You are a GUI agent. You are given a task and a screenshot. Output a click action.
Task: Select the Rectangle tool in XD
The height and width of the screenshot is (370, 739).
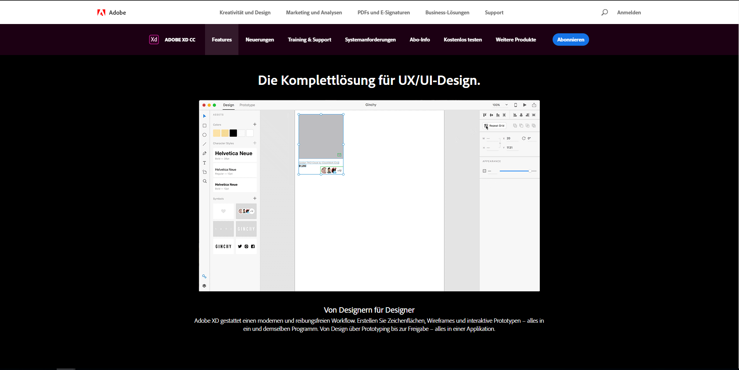pos(204,126)
